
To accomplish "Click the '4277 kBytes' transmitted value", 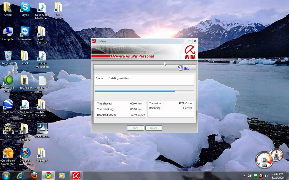I will [185, 103].
